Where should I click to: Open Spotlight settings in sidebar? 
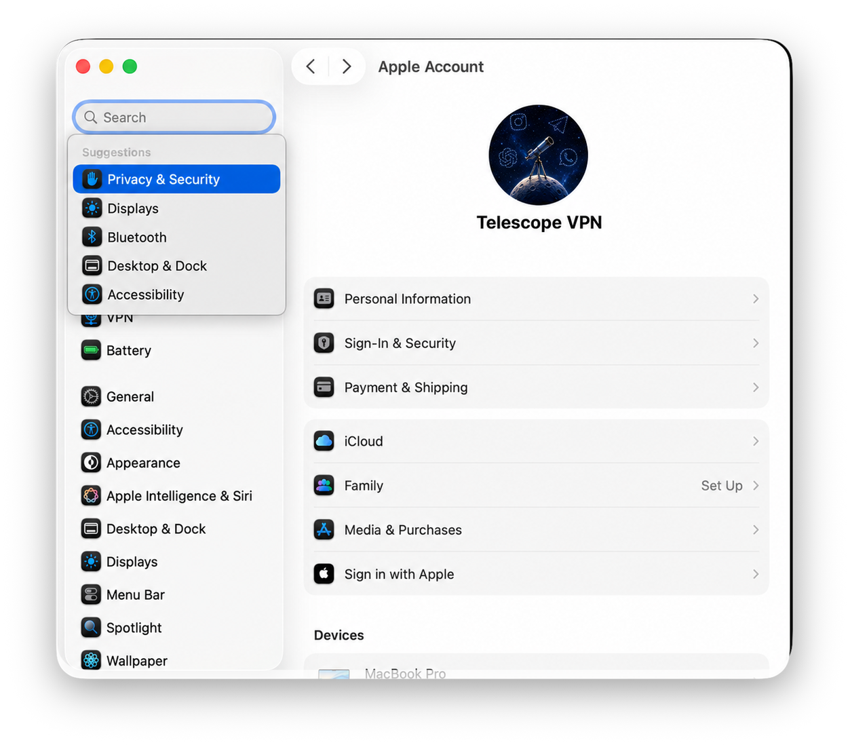click(x=175, y=628)
